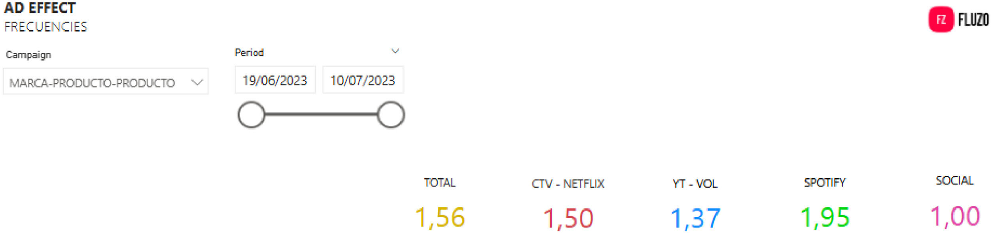Click the middle of the period slider track
Viewport: 992px width, 233px height.
point(321,115)
